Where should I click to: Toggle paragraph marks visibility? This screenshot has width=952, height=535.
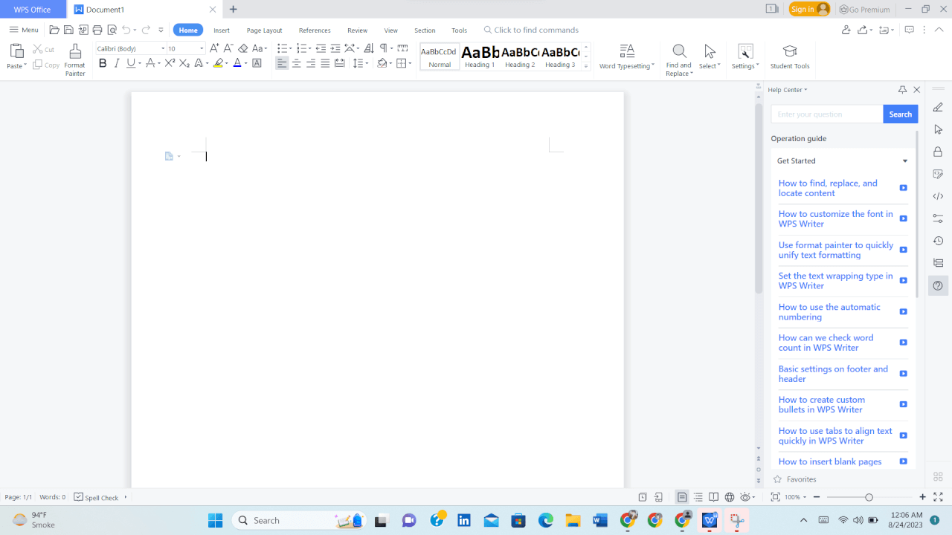point(384,47)
